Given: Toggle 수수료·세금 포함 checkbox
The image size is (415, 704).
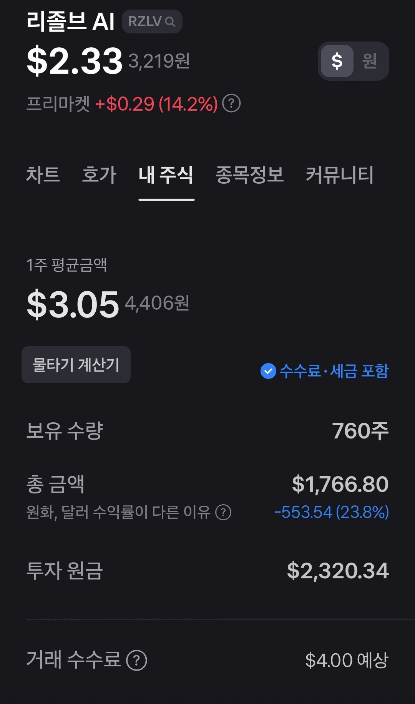Looking at the screenshot, I should tap(268, 371).
